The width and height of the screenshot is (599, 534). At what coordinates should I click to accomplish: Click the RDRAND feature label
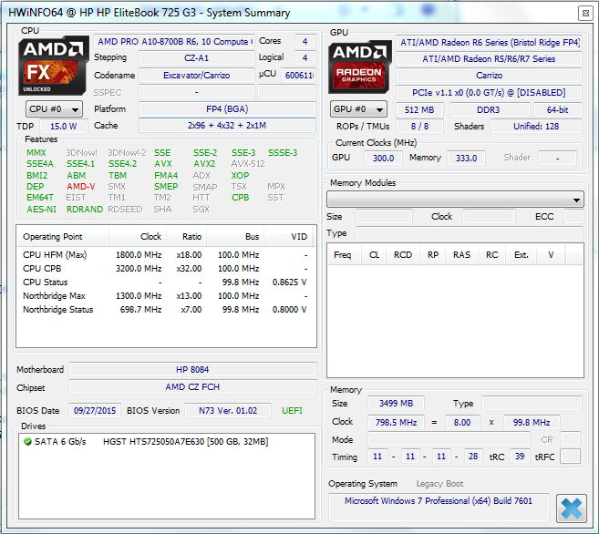[85, 210]
